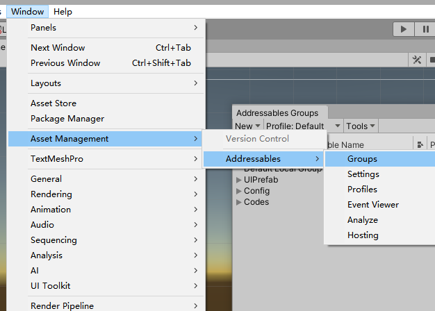Image resolution: width=435 pixels, height=311 pixels.
Task: Open the General submenu
Action: pos(106,179)
